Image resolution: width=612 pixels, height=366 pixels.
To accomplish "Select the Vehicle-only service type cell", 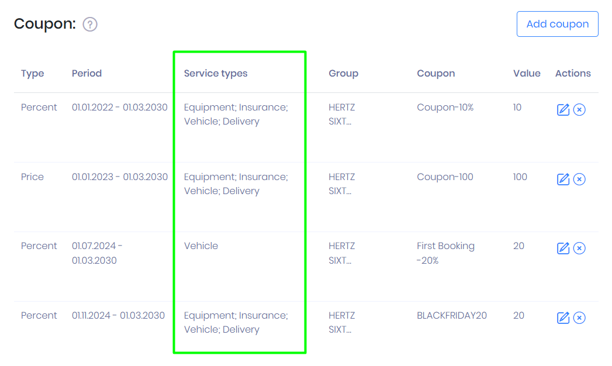I will pyautogui.click(x=201, y=246).
